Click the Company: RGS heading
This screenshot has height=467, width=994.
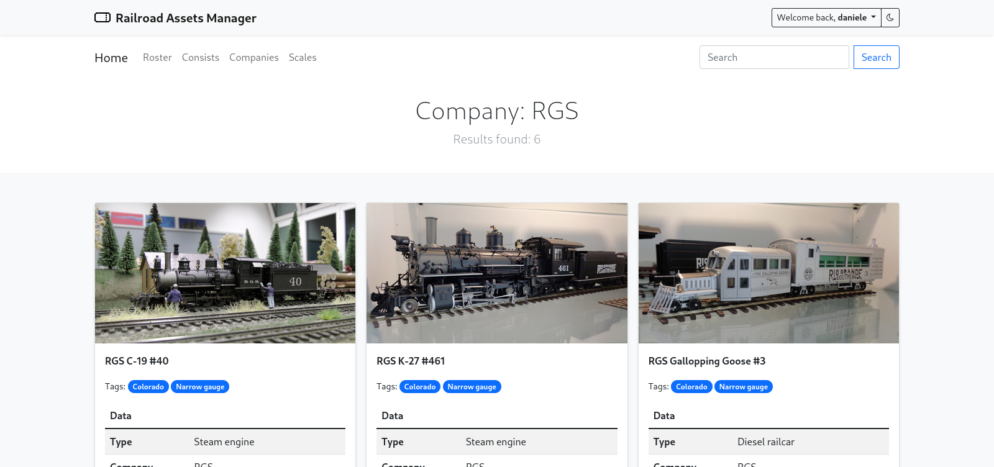[x=497, y=111]
